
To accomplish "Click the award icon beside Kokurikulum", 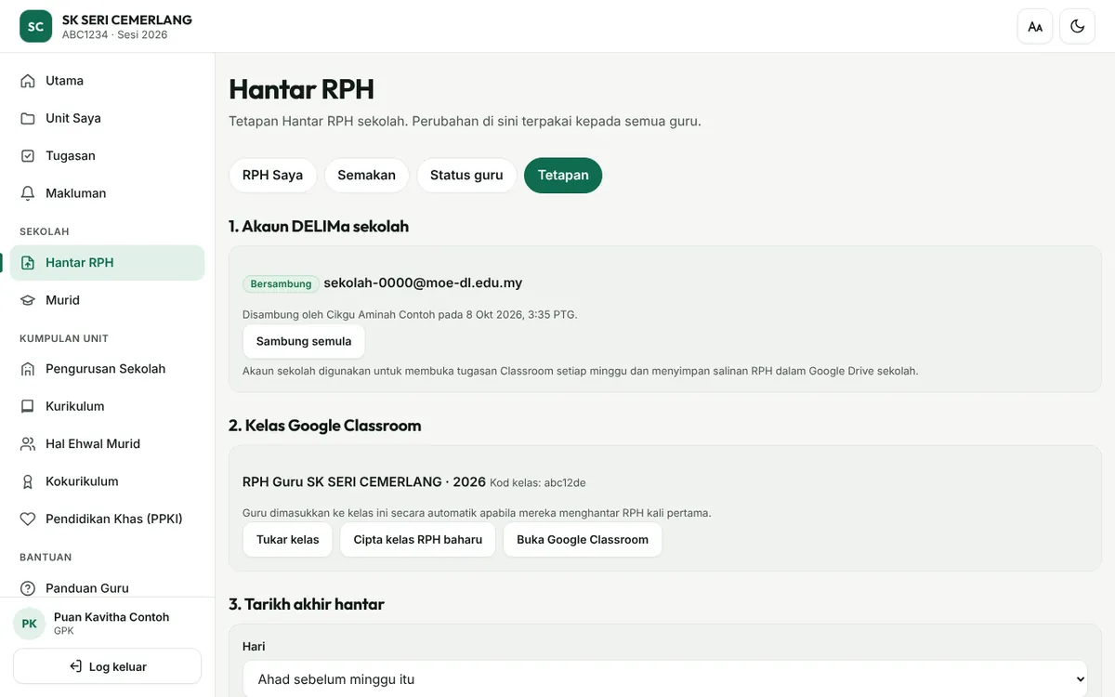I will tap(28, 481).
